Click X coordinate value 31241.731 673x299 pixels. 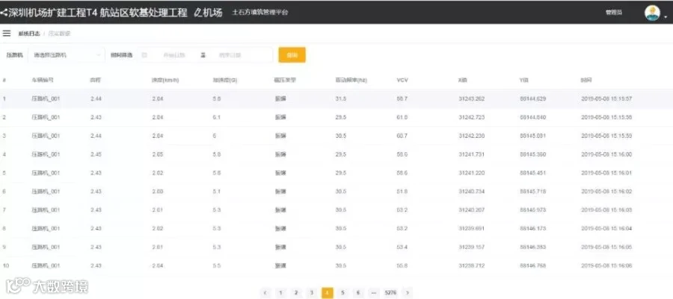(x=471, y=154)
